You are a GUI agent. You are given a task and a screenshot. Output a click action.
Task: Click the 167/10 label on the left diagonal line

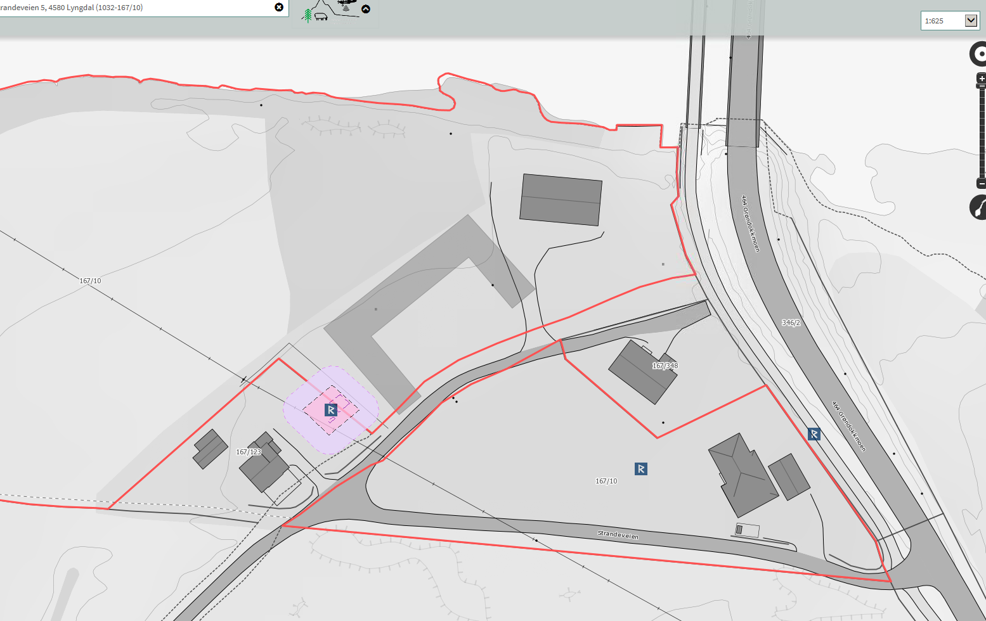tap(90, 281)
